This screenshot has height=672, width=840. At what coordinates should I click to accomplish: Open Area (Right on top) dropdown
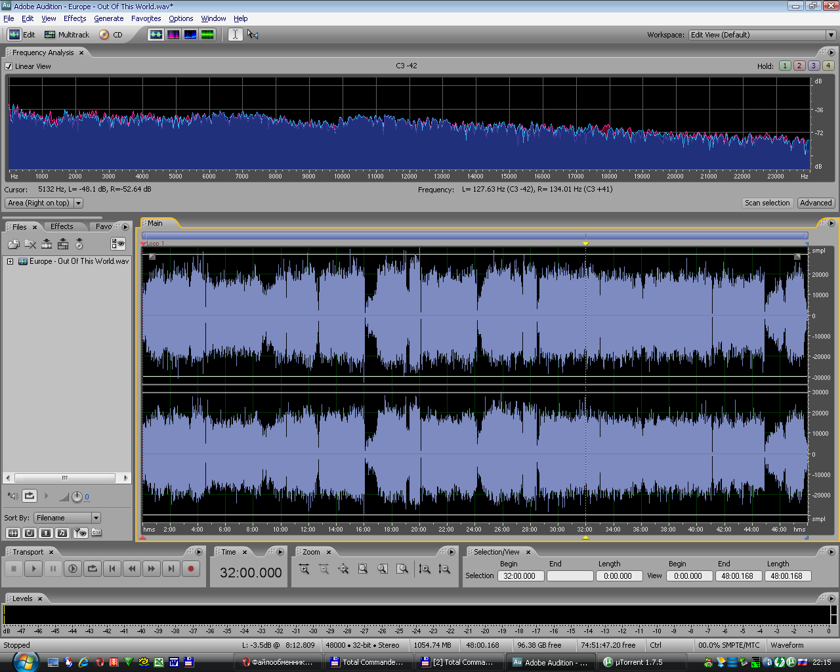(45, 203)
